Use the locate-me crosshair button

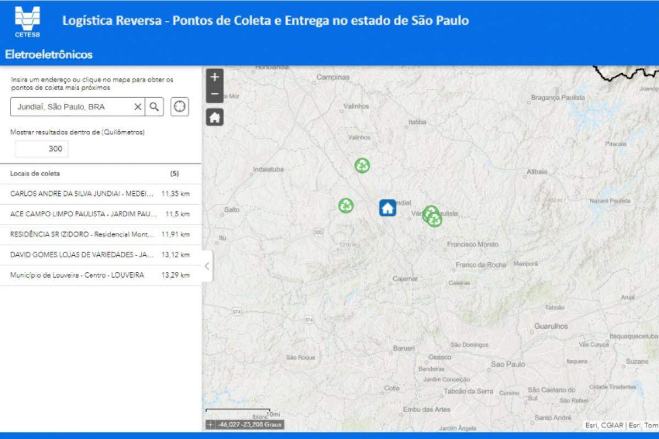click(x=180, y=106)
